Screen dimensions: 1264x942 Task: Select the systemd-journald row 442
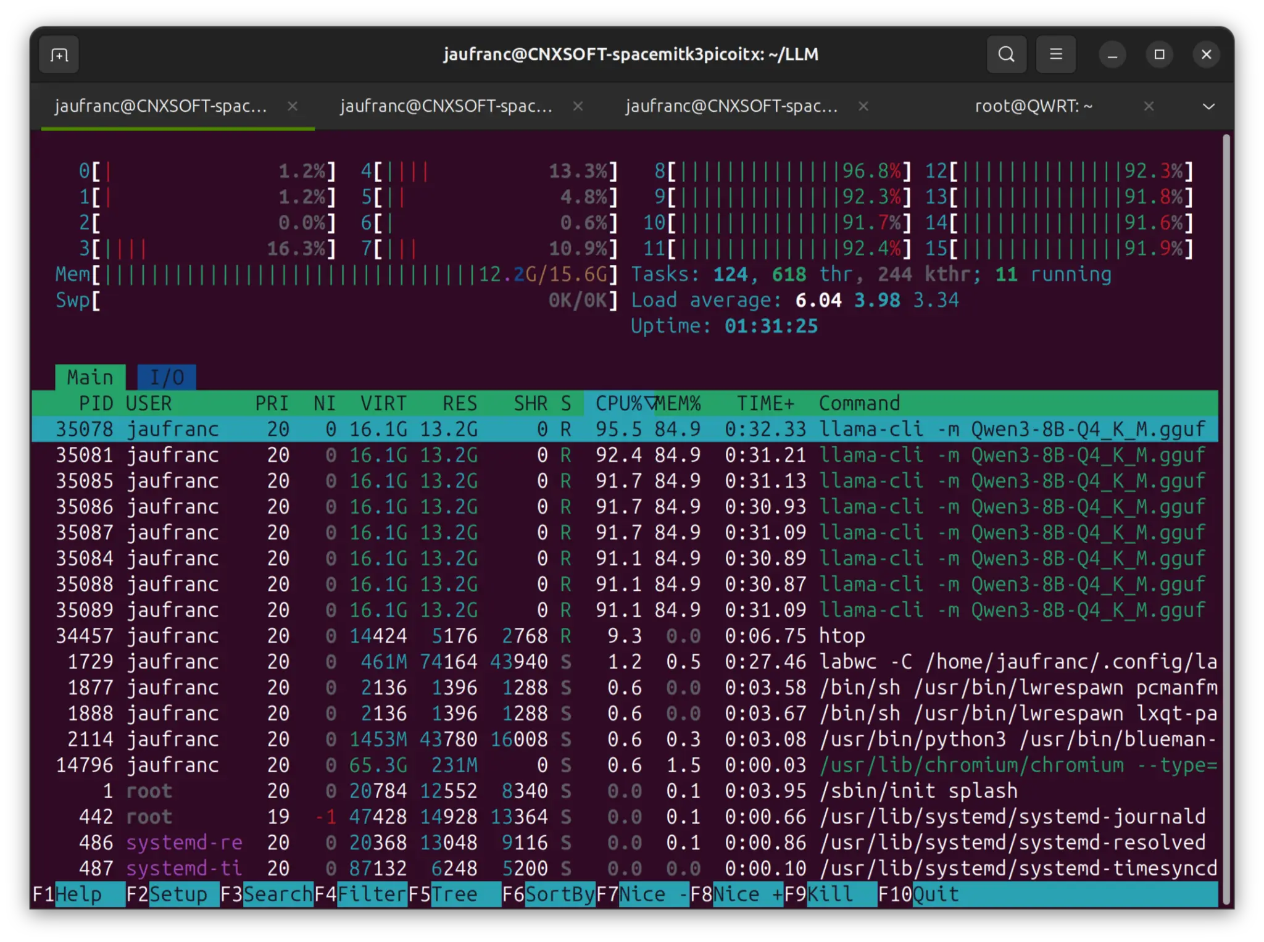click(x=625, y=817)
